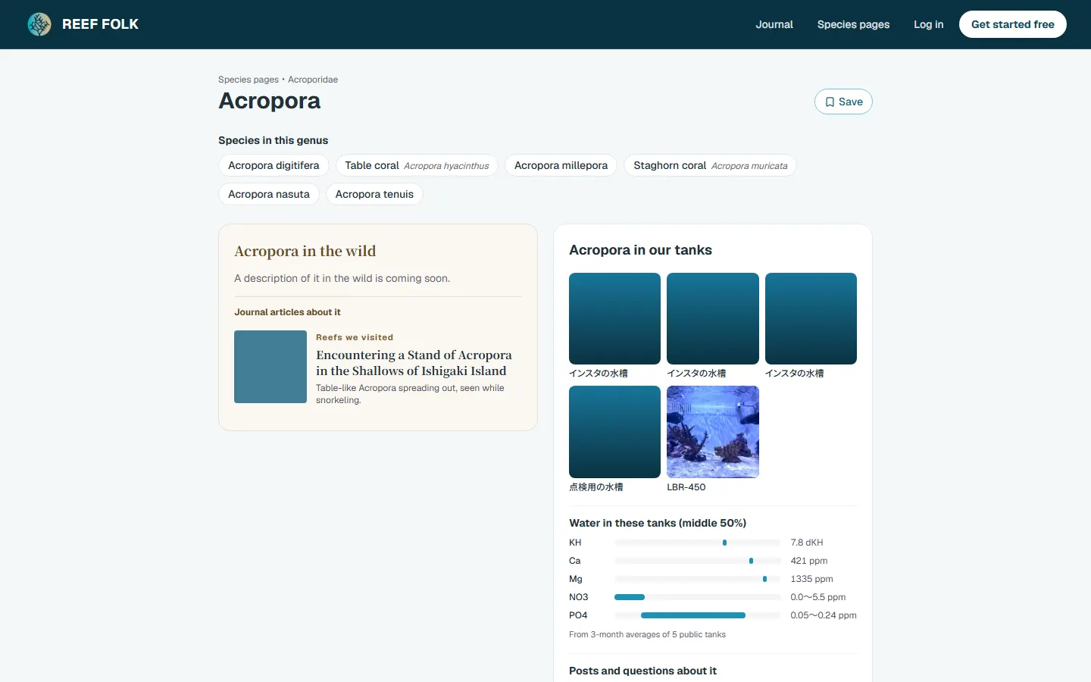Click the Get started free button
Image resolution: width=1091 pixels, height=682 pixels.
click(1012, 24)
